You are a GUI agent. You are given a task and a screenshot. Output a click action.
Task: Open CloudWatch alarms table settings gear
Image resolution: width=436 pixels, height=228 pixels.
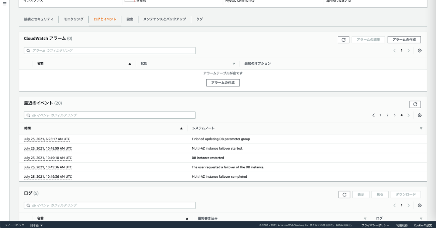tap(420, 51)
